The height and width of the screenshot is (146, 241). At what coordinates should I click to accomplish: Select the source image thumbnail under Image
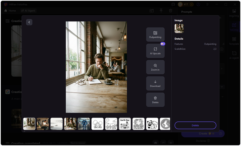[x=179, y=29]
